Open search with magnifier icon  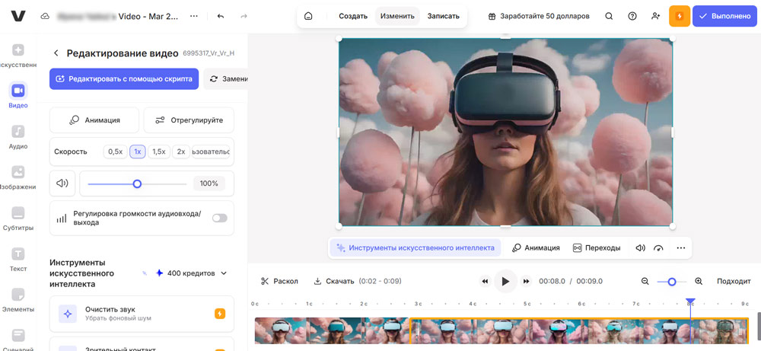pyautogui.click(x=609, y=16)
